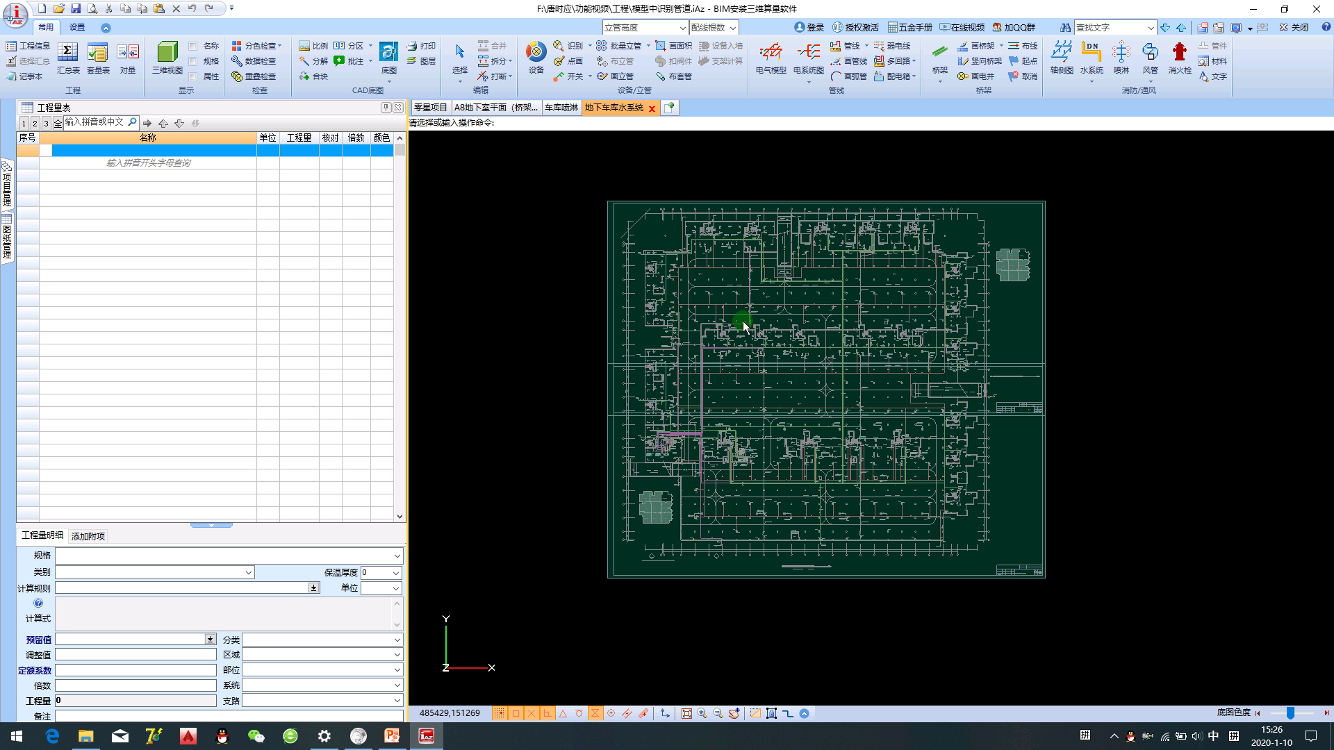Adjust the 底图色度 slider
This screenshot has height=750, width=1334.
tap(1292, 713)
